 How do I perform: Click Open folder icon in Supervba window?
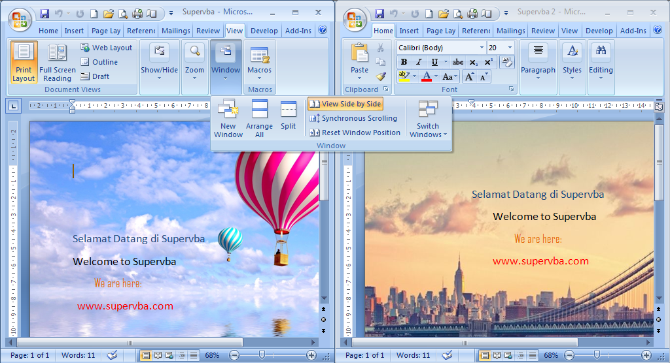[109, 14]
